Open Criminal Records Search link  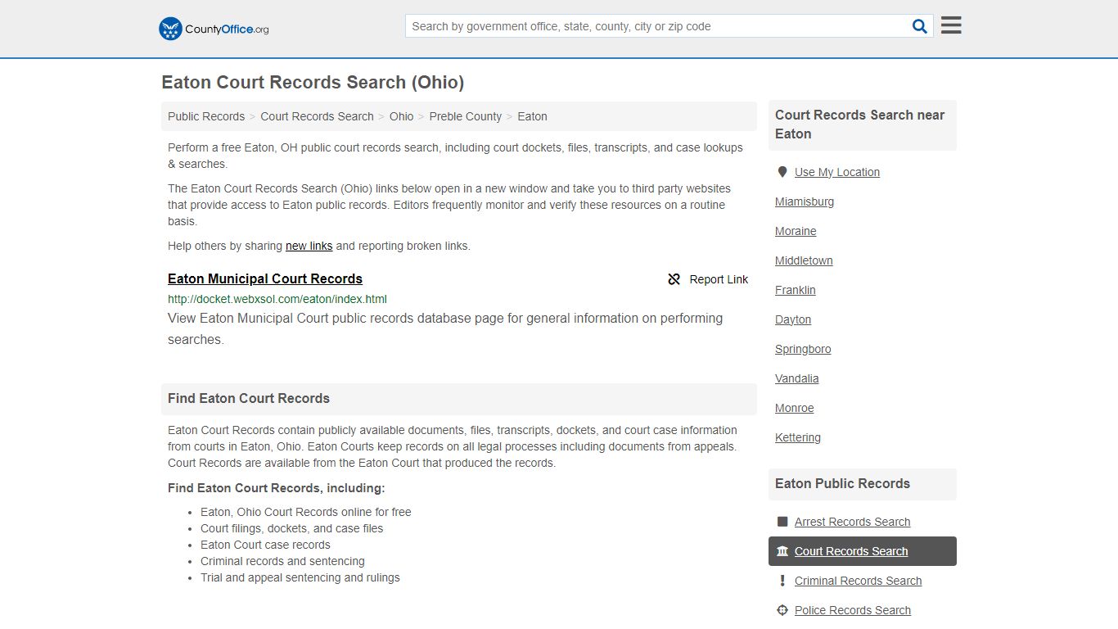(858, 581)
